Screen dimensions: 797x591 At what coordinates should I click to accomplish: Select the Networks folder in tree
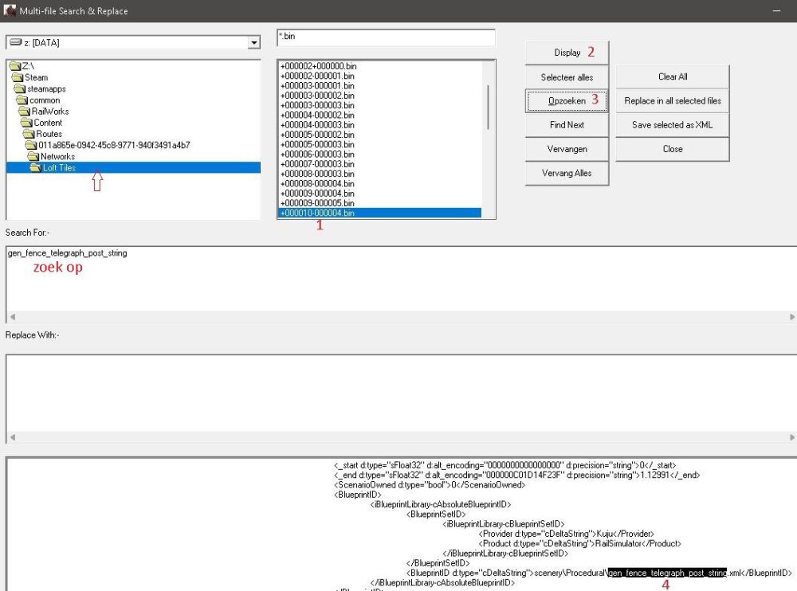click(57, 157)
